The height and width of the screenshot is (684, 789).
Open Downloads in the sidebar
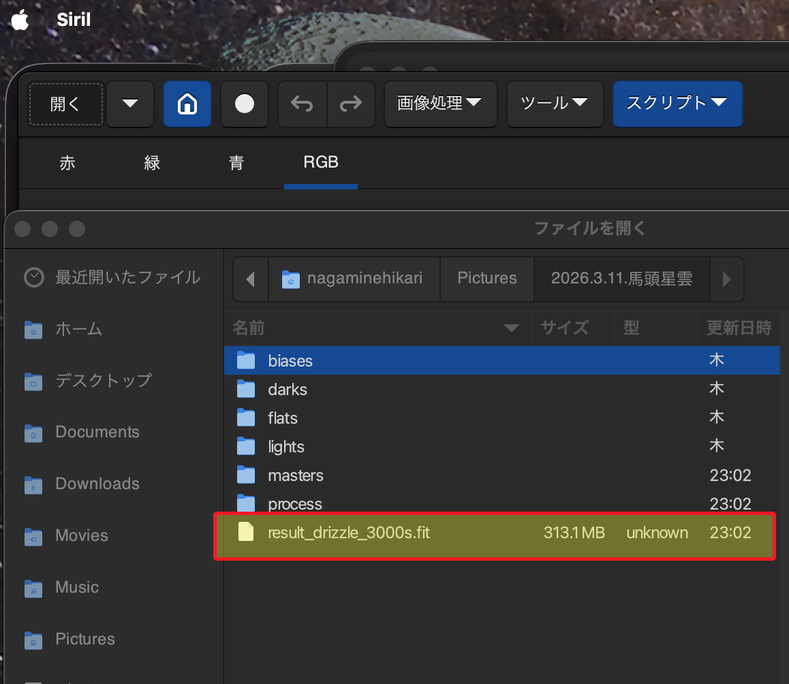(x=97, y=484)
